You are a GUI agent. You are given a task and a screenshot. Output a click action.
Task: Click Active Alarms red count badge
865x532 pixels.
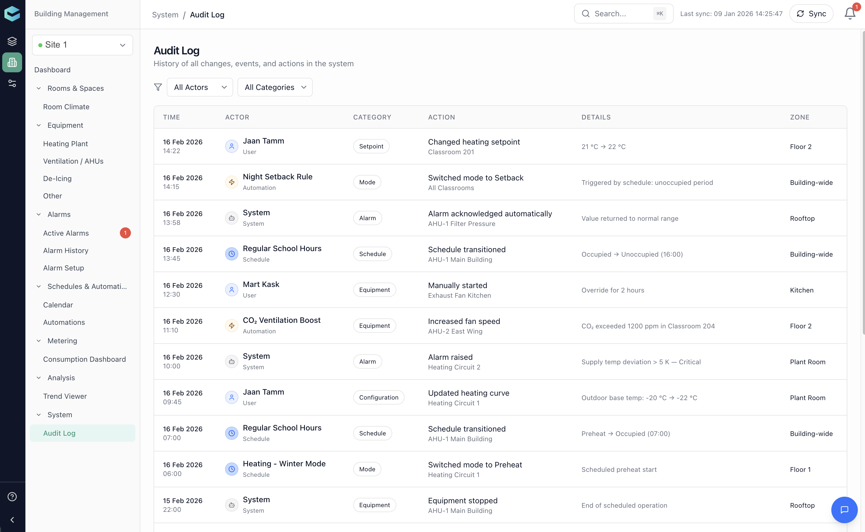(x=125, y=233)
